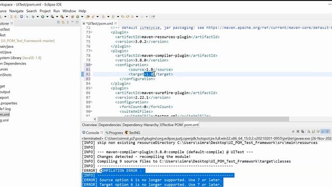The height and width of the screenshot is (187, 332).
Task: Open the Project menu
Action: click(x=45, y=11)
